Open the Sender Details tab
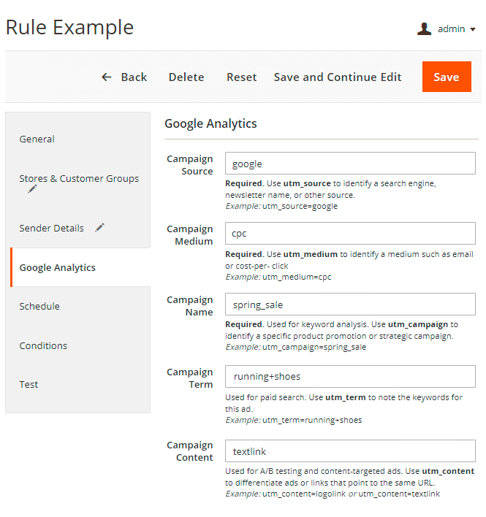The height and width of the screenshot is (517, 486). [51, 228]
